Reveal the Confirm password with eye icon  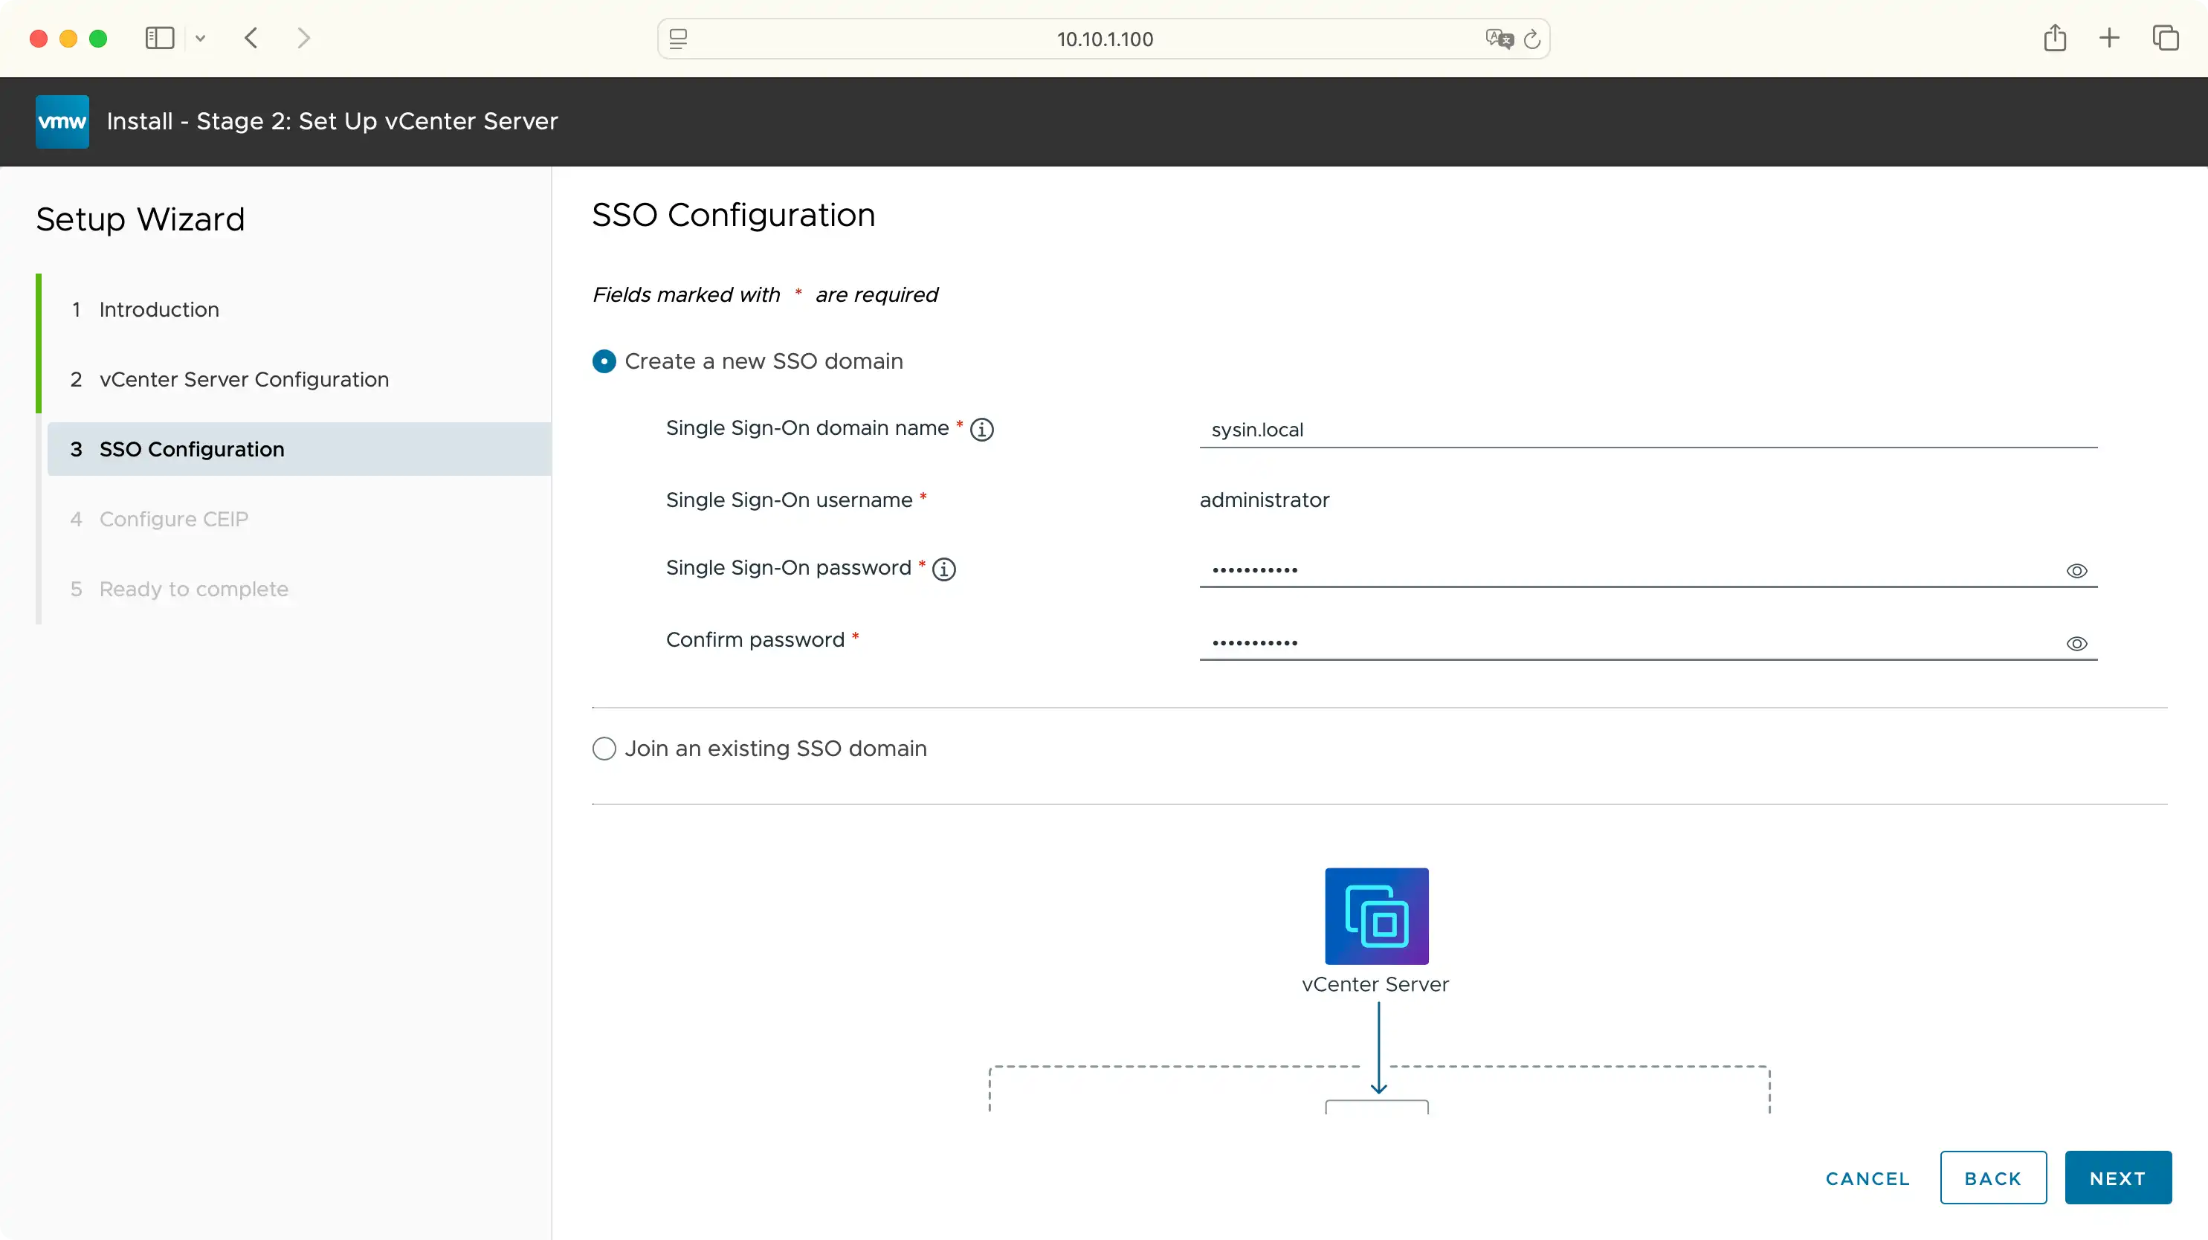[2076, 644]
